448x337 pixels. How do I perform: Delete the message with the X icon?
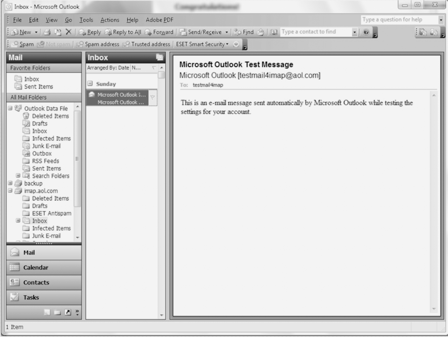tap(68, 32)
